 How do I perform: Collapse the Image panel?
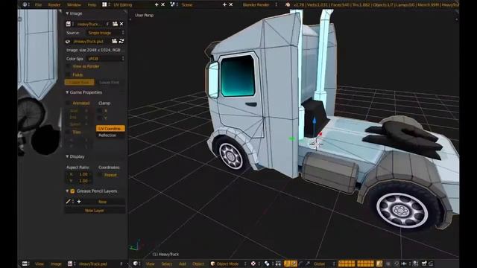point(67,13)
